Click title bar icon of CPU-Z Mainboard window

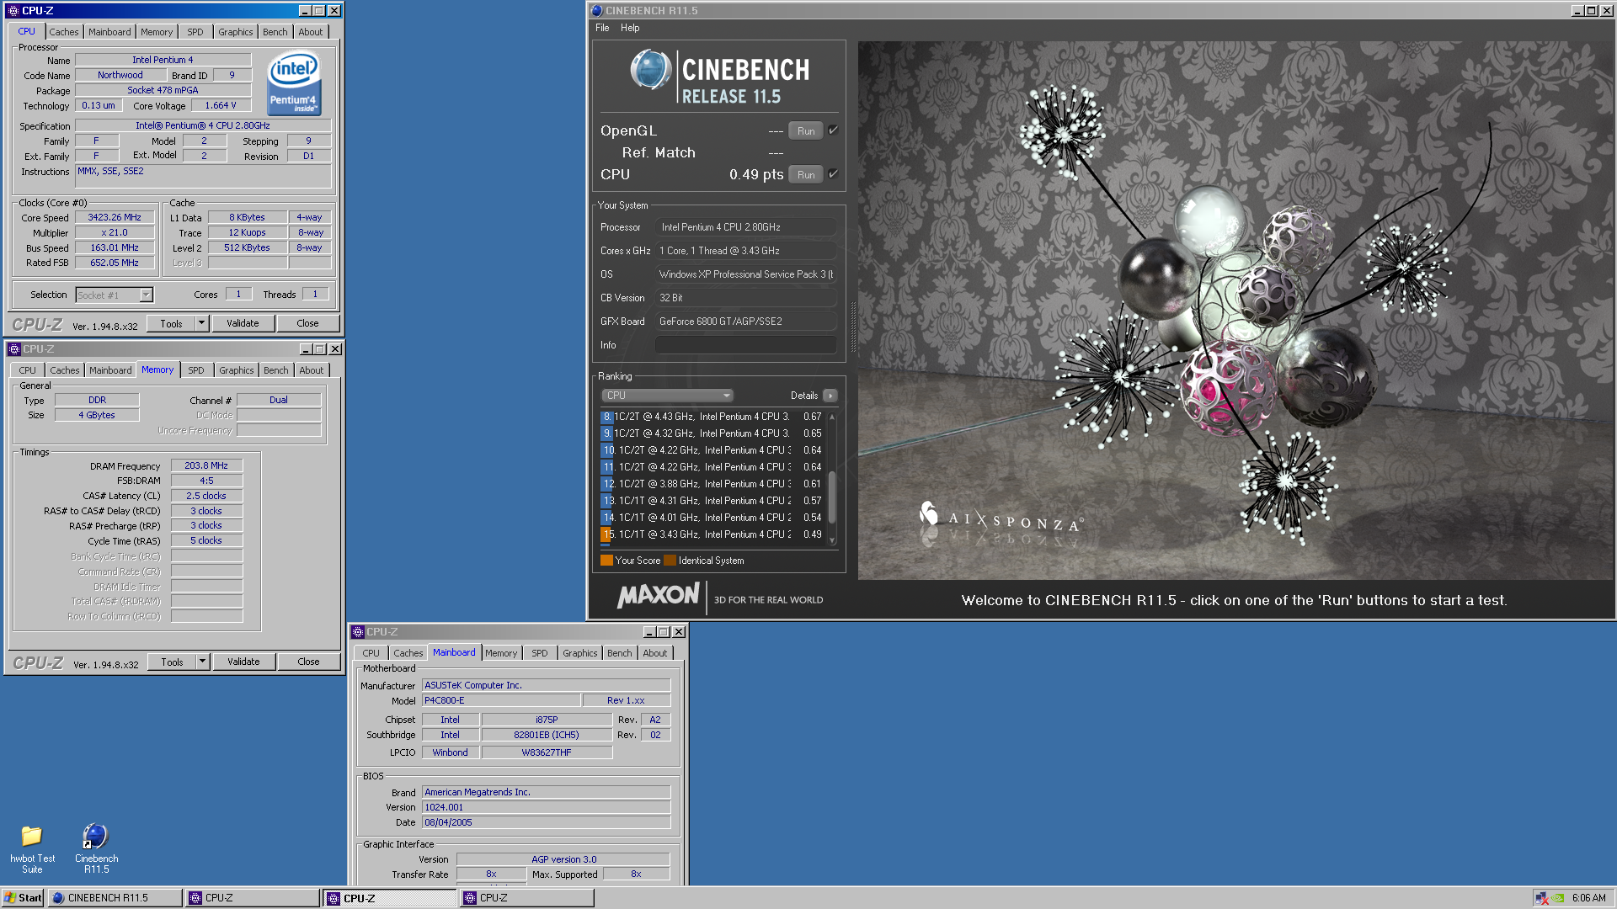[x=358, y=632]
